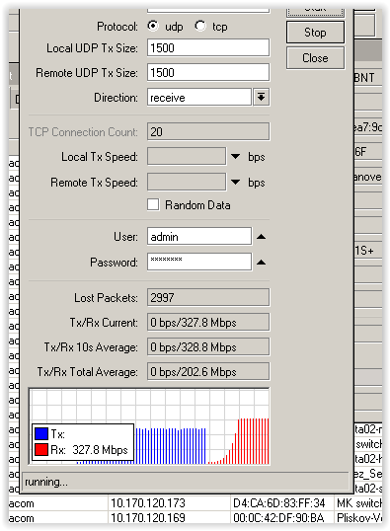Click the Lost Packets value 2997
This screenshot has height=531, width=390.
tap(208, 298)
